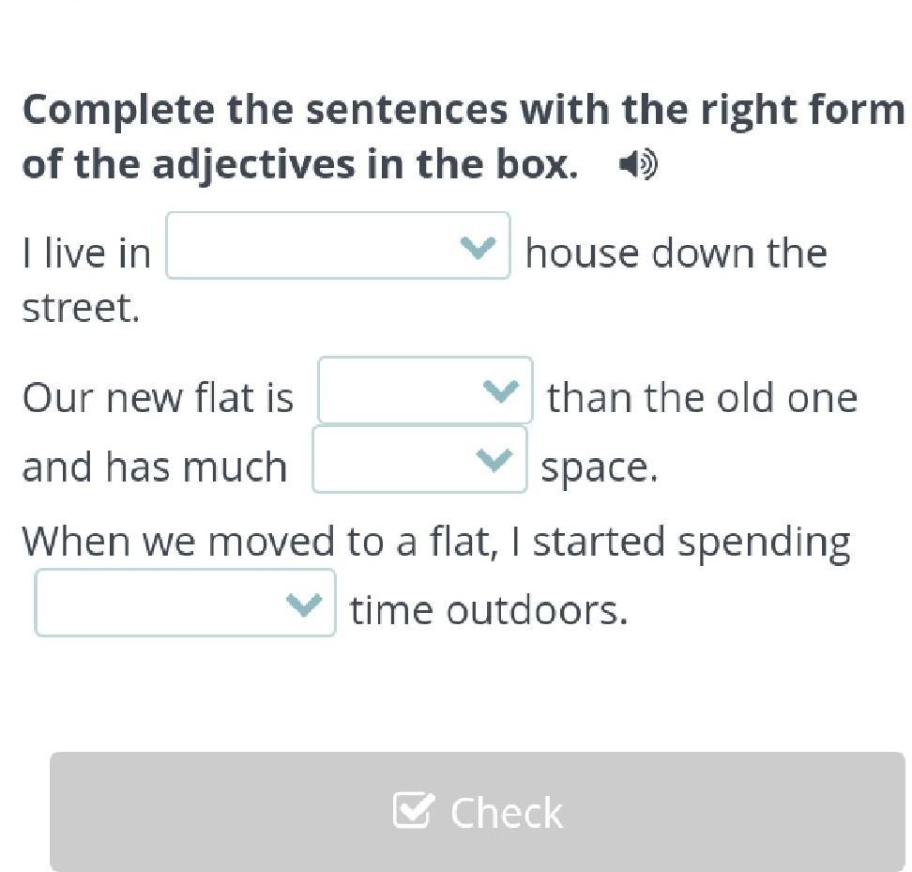Click the text "and has much"
The width and height of the screenshot is (912, 872).
pos(155,467)
